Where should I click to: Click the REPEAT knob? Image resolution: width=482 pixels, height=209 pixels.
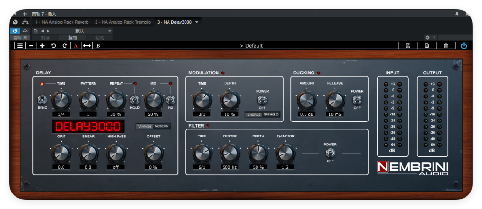(x=116, y=100)
